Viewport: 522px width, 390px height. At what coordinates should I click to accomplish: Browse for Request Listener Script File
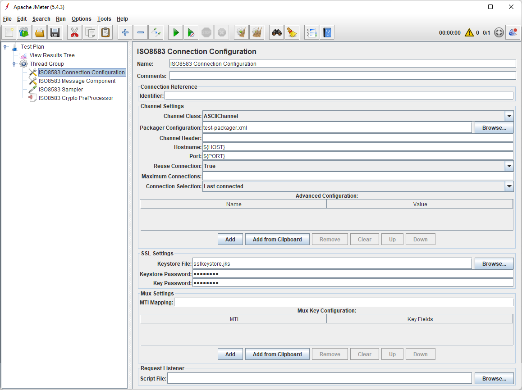coord(494,378)
